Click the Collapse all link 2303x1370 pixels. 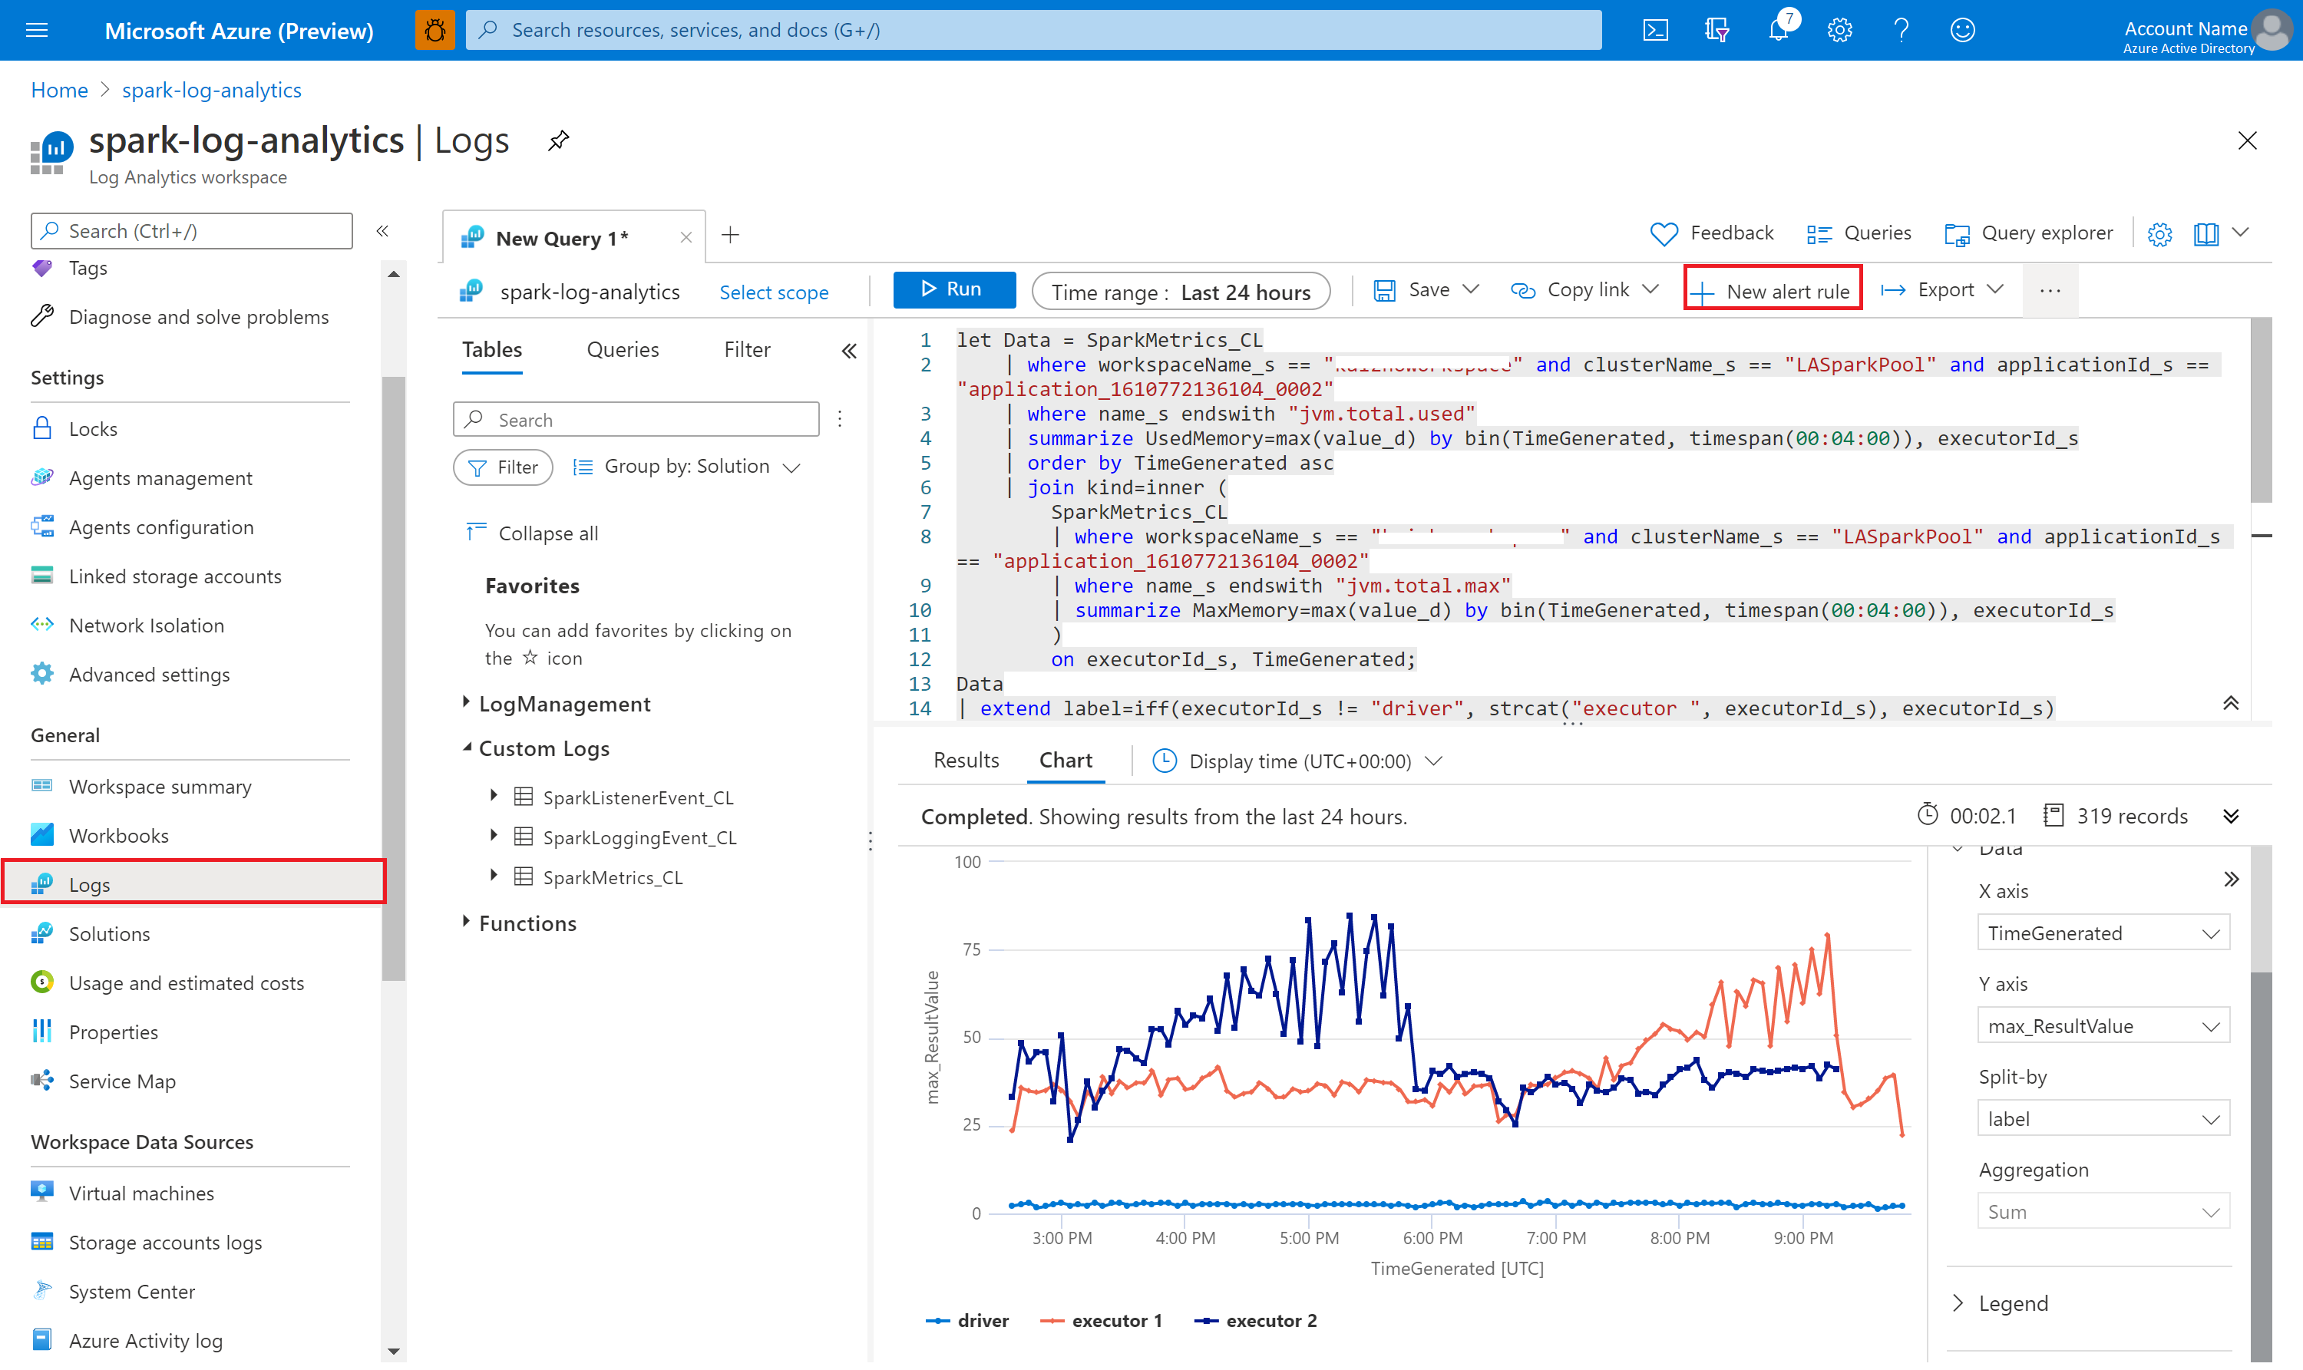pyautogui.click(x=537, y=530)
